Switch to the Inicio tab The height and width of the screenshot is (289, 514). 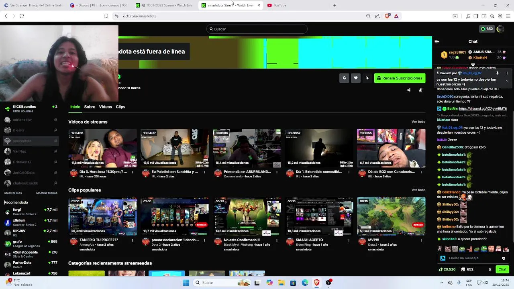coord(75,107)
